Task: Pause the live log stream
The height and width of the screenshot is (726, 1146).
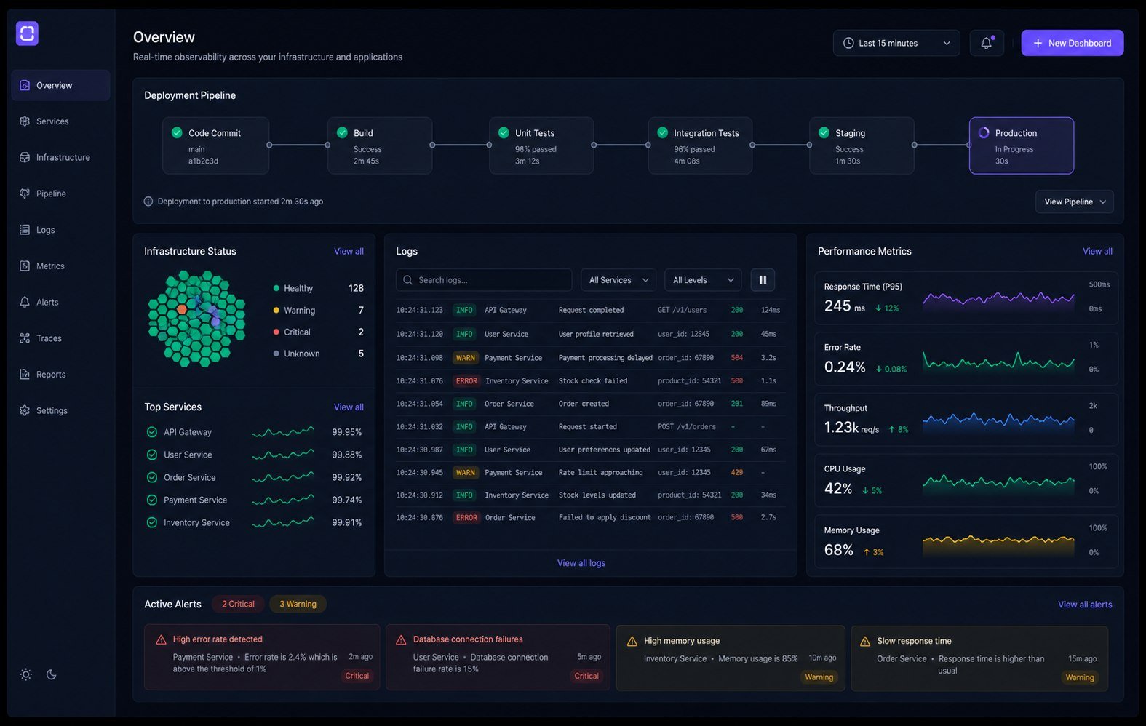Action: click(x=763, y=280)
